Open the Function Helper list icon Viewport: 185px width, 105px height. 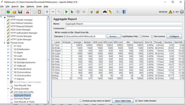tap(118, 12)
